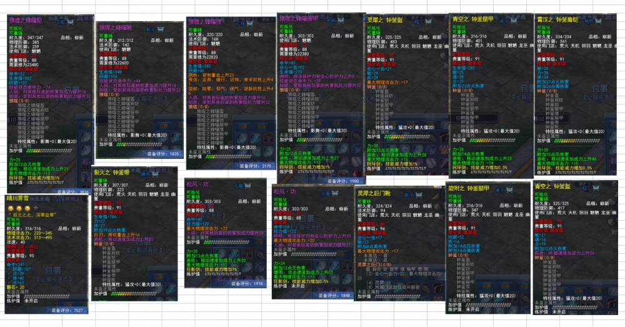This screenshot has width=625, height=327.
Task: Click 耐久度: 347/347 in 狼嚣之锋曜铠 tooltip
Action: 26,38
